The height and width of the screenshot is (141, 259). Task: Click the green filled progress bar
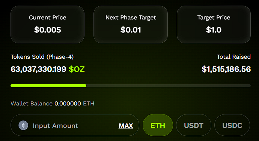(x=48, y=86)
